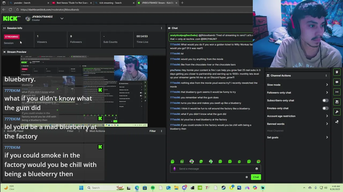Click the broadcast signal icon in right sidebar

coord(337,92)
